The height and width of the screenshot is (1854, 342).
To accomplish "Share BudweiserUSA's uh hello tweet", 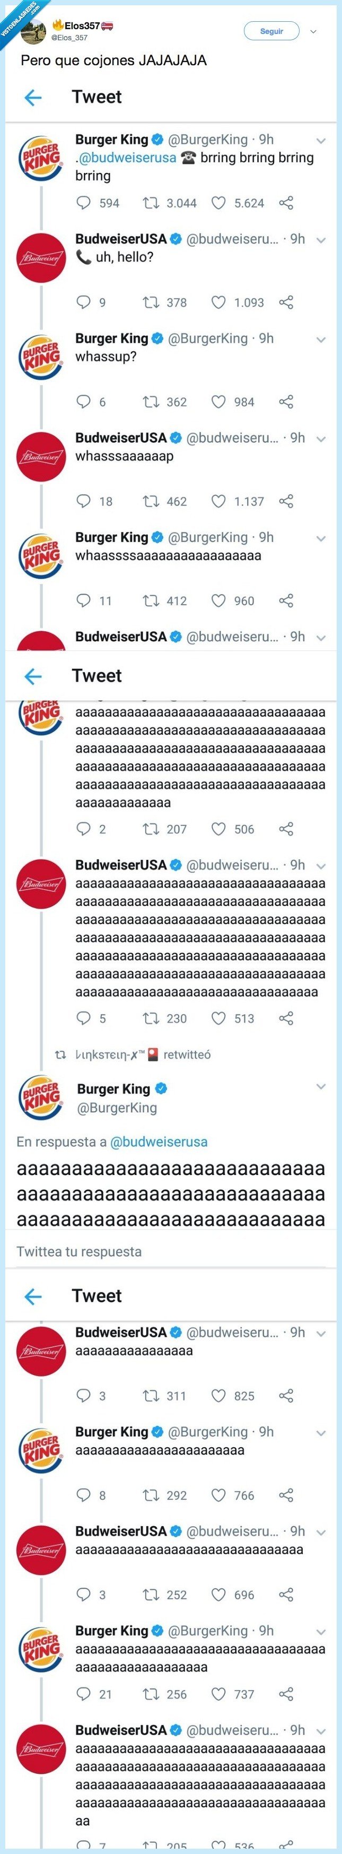I will point(286,302).
